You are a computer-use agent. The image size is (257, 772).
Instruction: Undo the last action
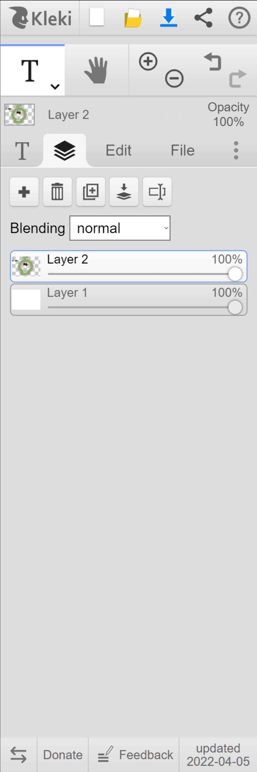pyautogui.click(x=213, y=61)
